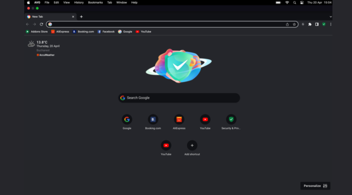Screen dimensions: 352x195
Task: Click the YouTube tile in second shortcut row
Action: tap(166, 148)
